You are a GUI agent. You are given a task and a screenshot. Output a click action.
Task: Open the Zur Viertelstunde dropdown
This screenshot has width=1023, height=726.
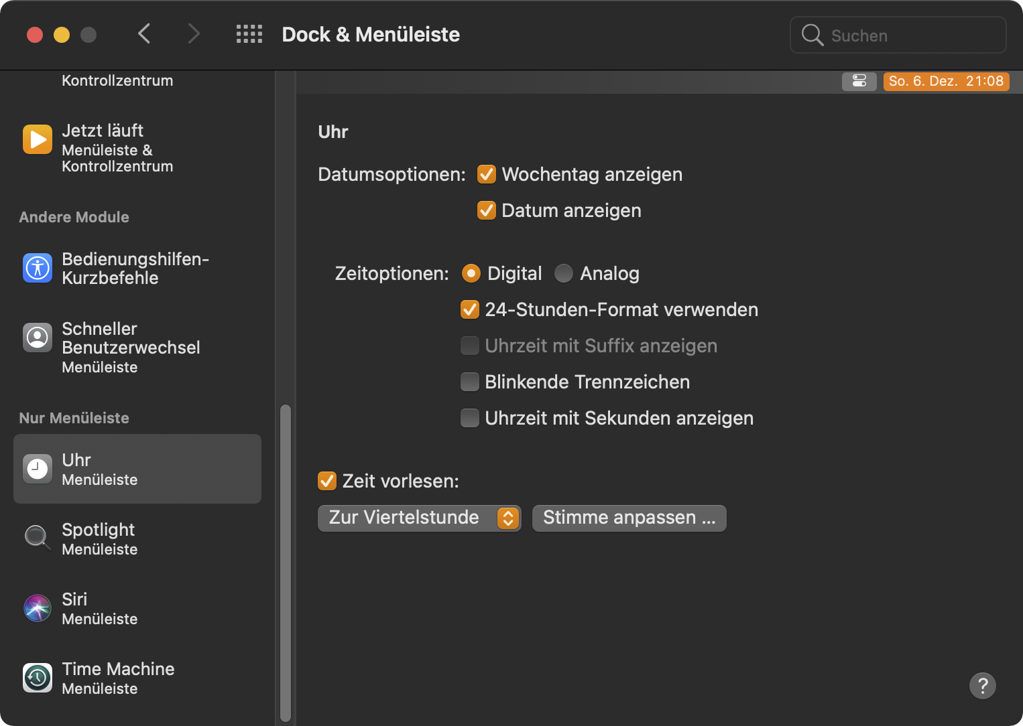pyautogui.click(x=419, y=518)
